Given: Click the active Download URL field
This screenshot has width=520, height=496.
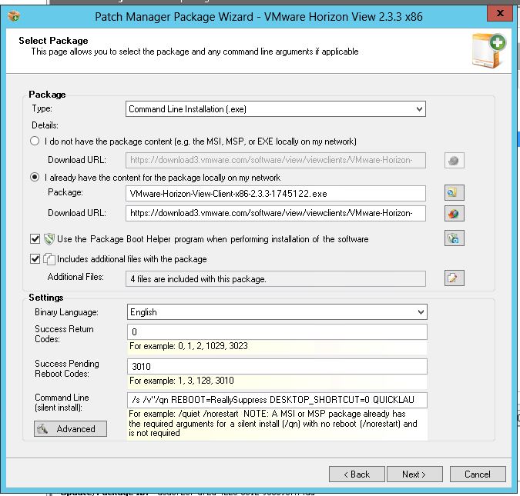Looking at the screenshot, I should pyautogui.click(x=276, y=213).
